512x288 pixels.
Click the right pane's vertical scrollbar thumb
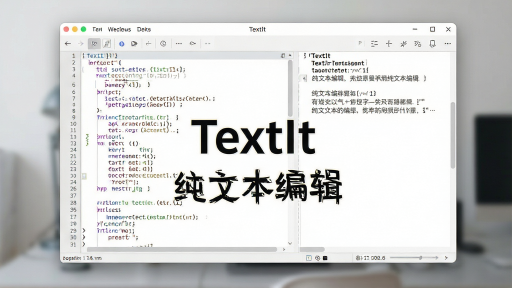452,135
